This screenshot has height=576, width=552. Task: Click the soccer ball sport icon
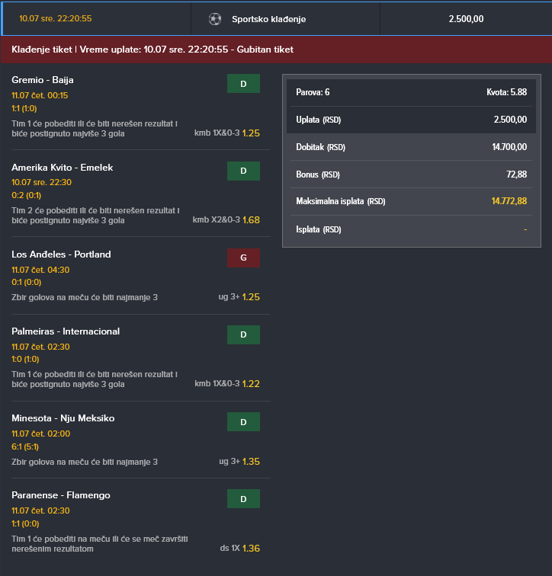(215, 19)
